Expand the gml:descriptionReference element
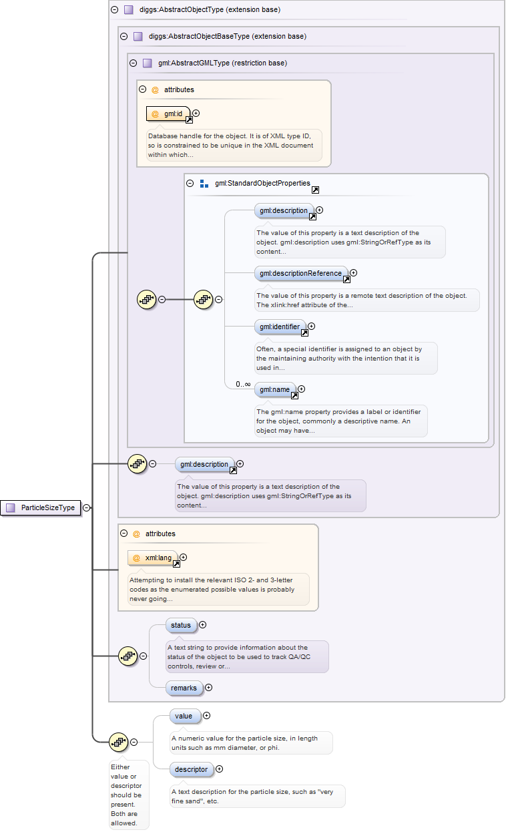The width and height of the screenshot is (506, 832). click(354, 272)
